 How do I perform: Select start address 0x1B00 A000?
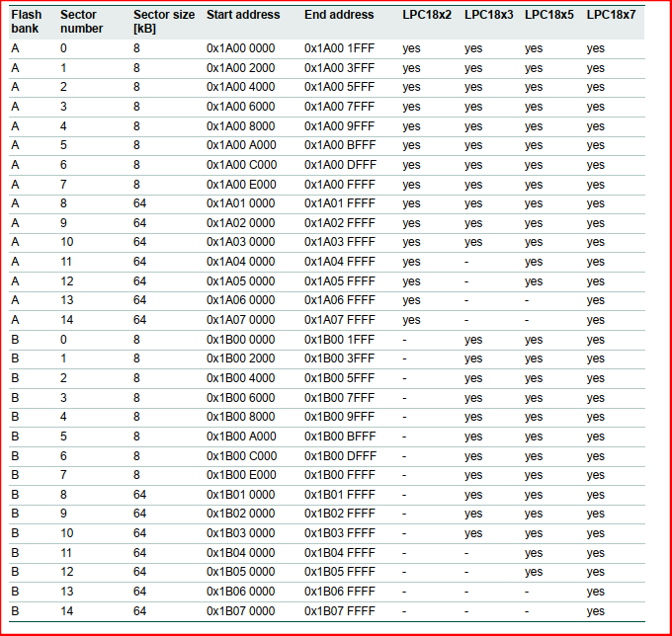(241, 437)
